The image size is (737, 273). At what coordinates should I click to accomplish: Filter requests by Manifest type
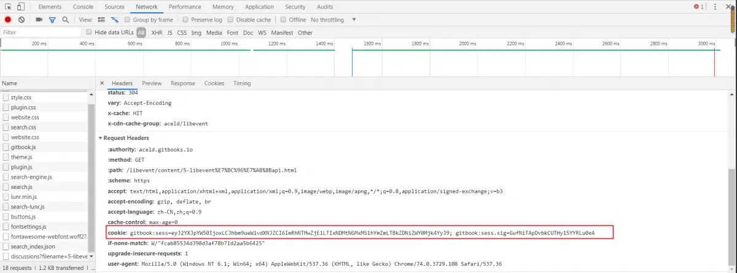click(x=283, y=33)
